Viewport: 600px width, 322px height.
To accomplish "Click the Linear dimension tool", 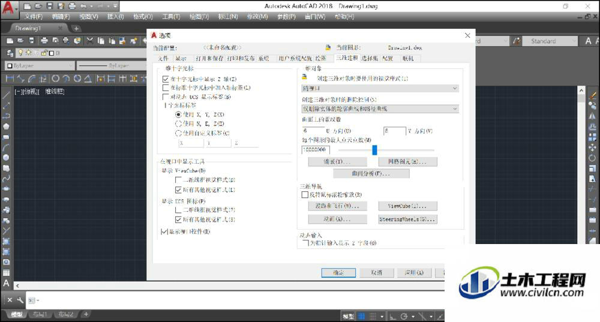I will (x=10, y=79).
